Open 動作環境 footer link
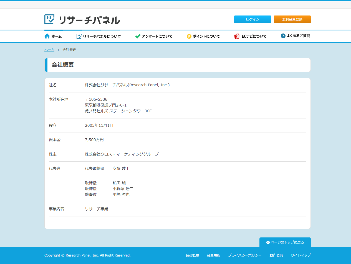 [x=276, y=255]
